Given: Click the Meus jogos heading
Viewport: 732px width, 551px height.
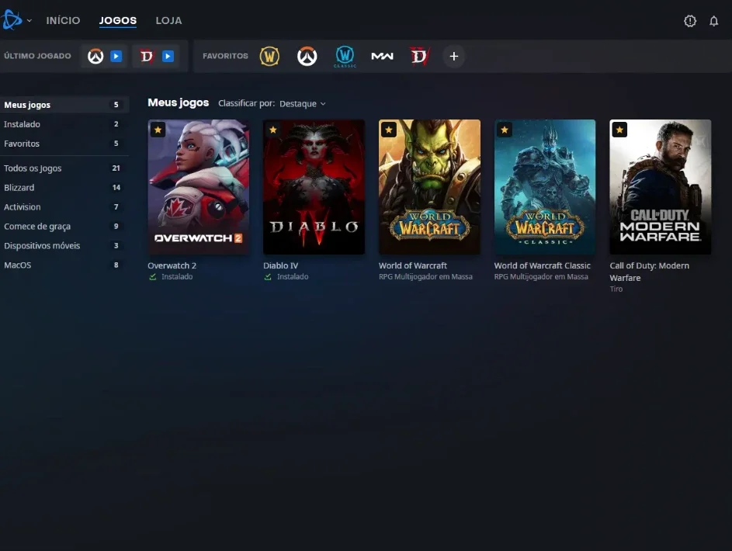Looking at the screenshot, I should click(179, 102).
